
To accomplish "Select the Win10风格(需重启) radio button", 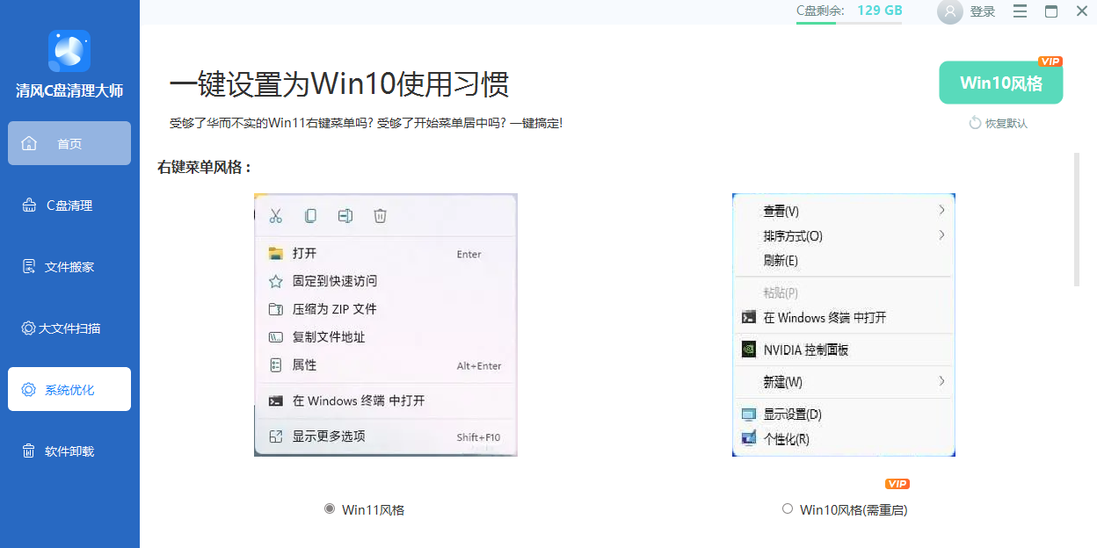I will (788, 508).
